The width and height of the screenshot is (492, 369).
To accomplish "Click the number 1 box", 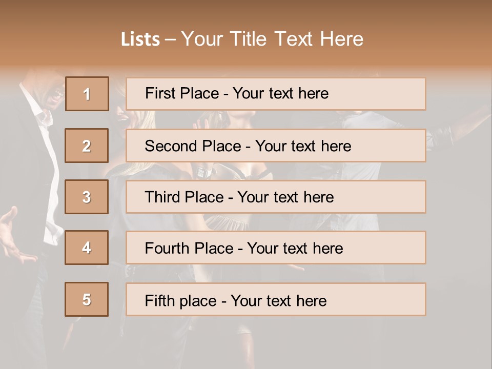I will click(x=87, y=94).
